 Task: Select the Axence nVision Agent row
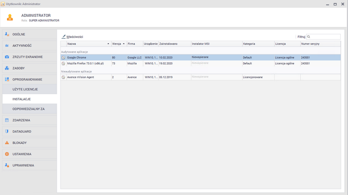click(83, 77)
